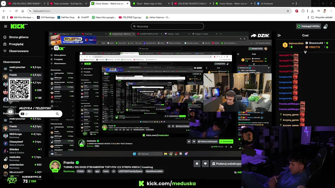Open Skladas channel in recommended list
The image size is (335, 188).
[22, 151]
